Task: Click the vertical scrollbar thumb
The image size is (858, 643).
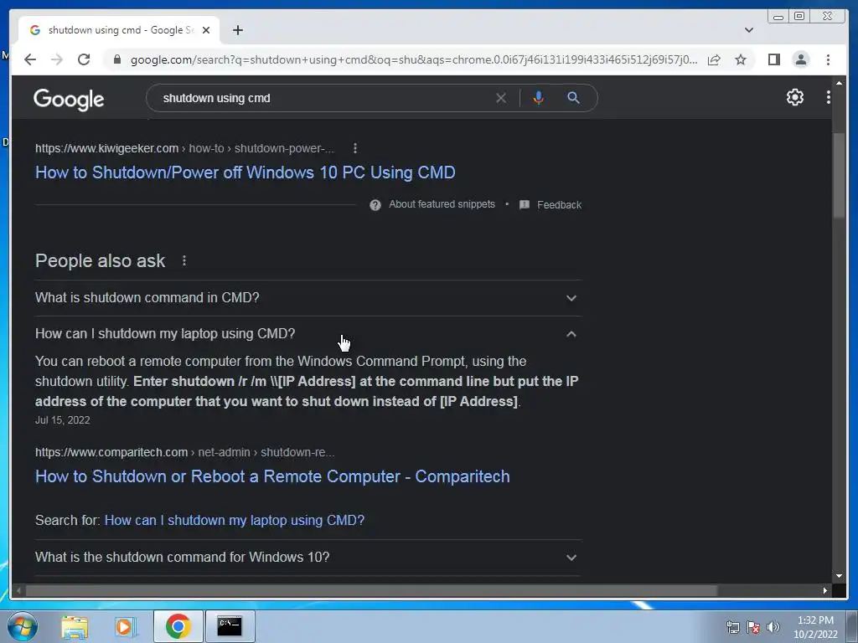Action: coord(840,175)
